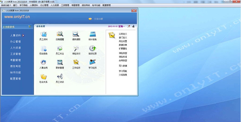Open 社会关系 social relations icon
The width and height of the screenshot is (241, 122).
[x=43, y=77]
